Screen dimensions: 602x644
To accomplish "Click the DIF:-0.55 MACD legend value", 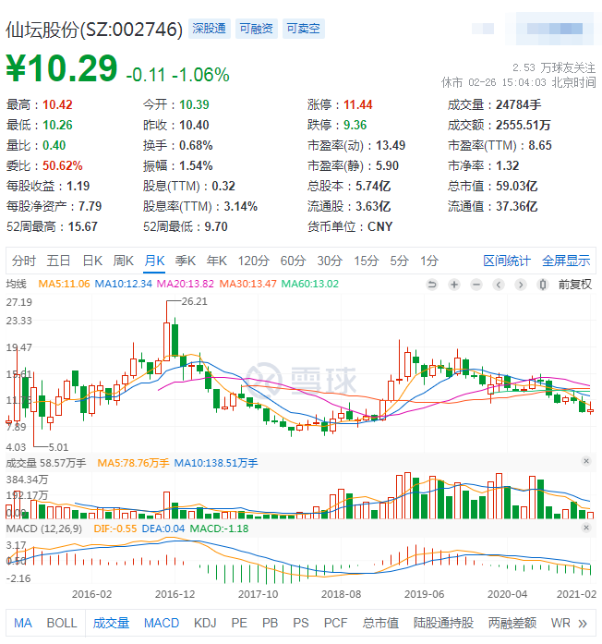I will point(114,529).
